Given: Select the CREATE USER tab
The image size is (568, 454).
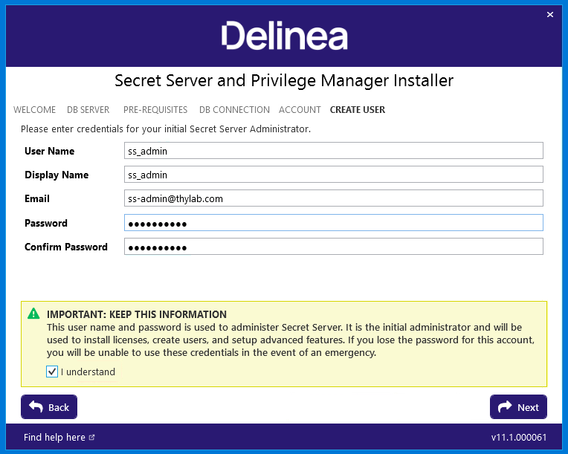Looking at the screenshot, I should click(x=357, y=110).
